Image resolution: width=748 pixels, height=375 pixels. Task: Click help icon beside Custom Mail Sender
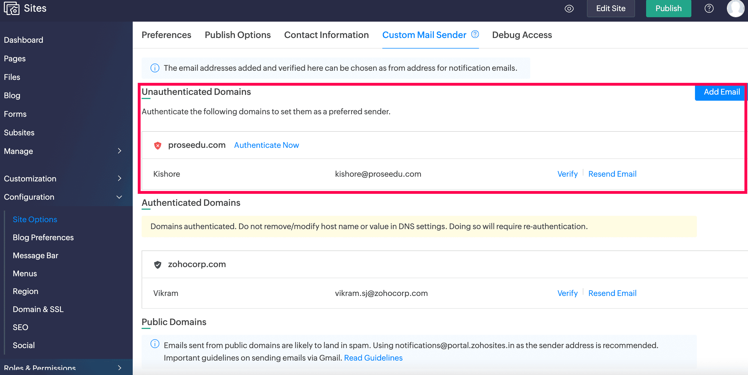pyautogui.click(x=475, y=34)
